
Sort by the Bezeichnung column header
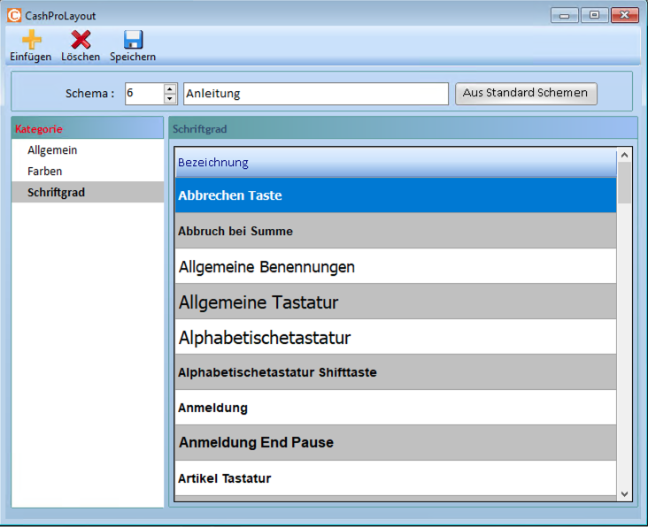[x=394, y=162]
